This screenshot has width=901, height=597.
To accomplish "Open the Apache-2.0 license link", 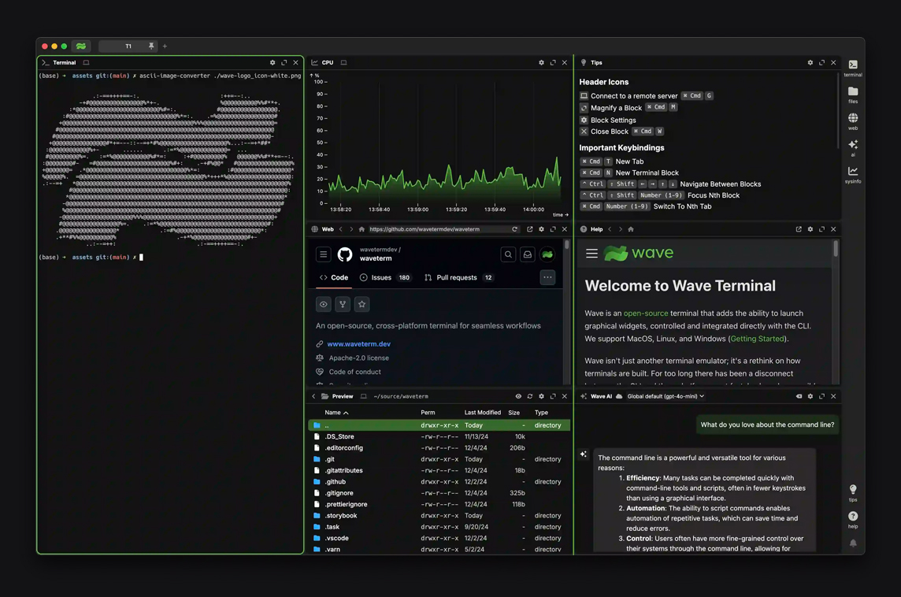I will [358, 358].
